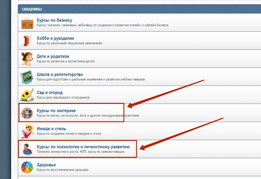Click the colorful circle icon for Здоровье
The height and width of the screenshot is (179, 261).
point(27,167)
